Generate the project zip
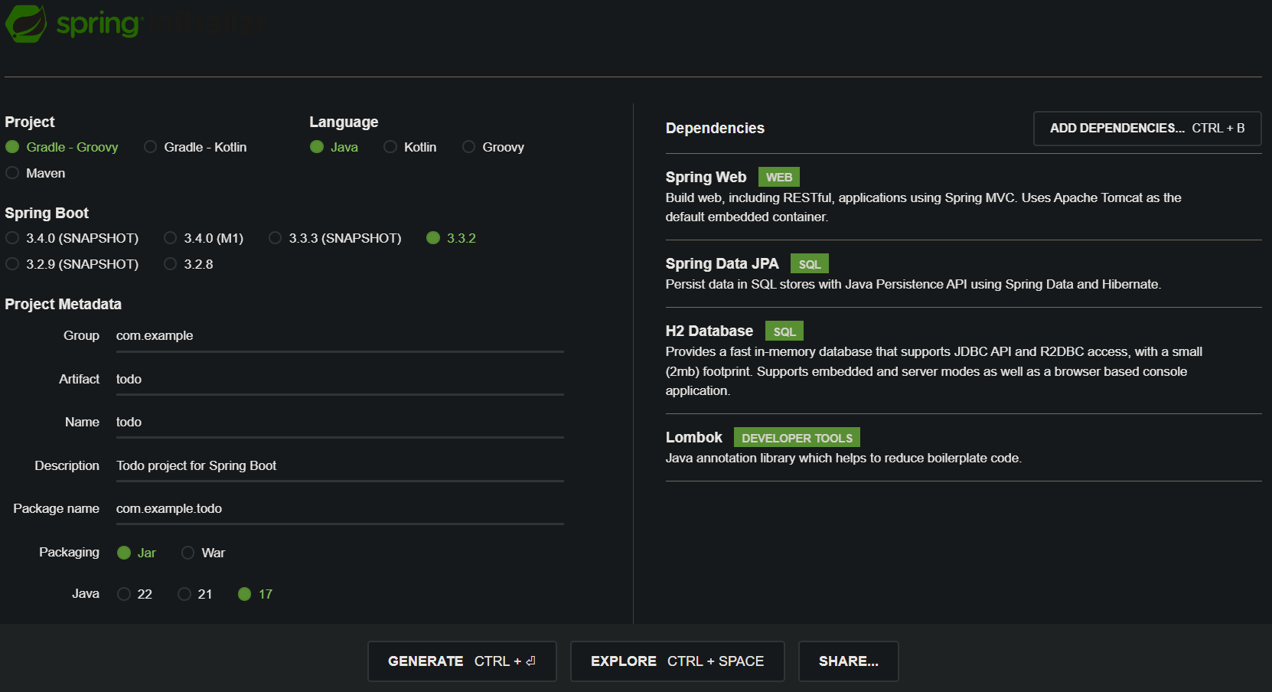The width and height of the screenshot is (1272, 692). tap(462, 661)
